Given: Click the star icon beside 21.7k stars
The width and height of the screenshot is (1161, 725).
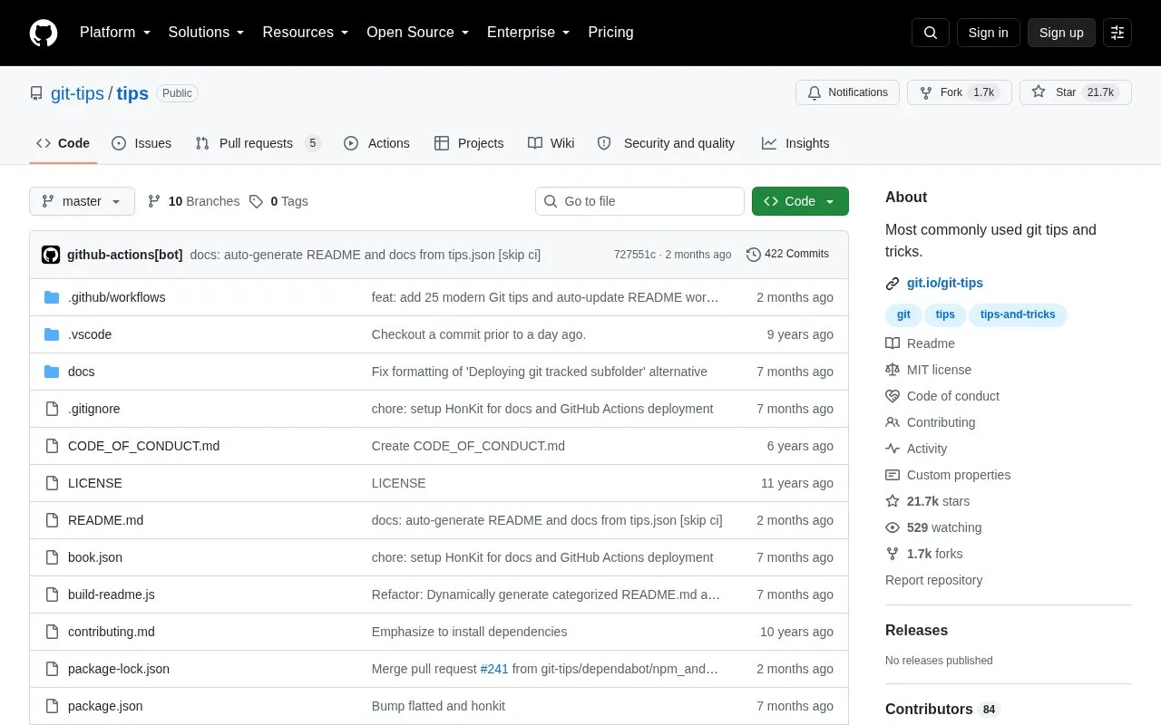Looking at the screenshot, I should point(893,501).
